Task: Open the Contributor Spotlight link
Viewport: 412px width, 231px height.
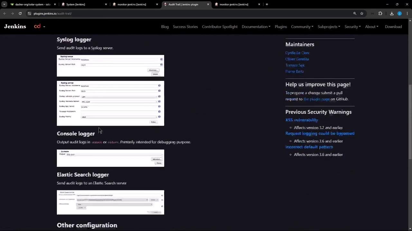Action: 220,27
